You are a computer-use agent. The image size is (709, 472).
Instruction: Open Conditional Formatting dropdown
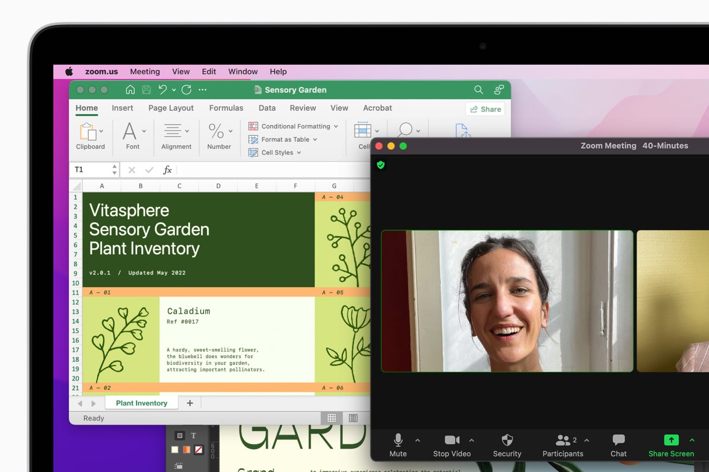point(293,126)
